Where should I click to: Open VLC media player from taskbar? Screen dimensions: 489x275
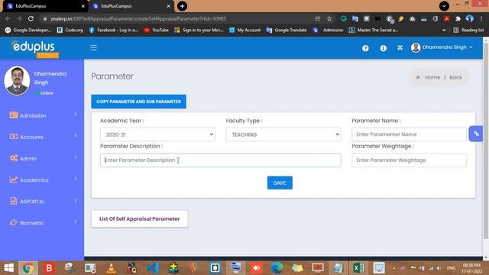(111, 268)
